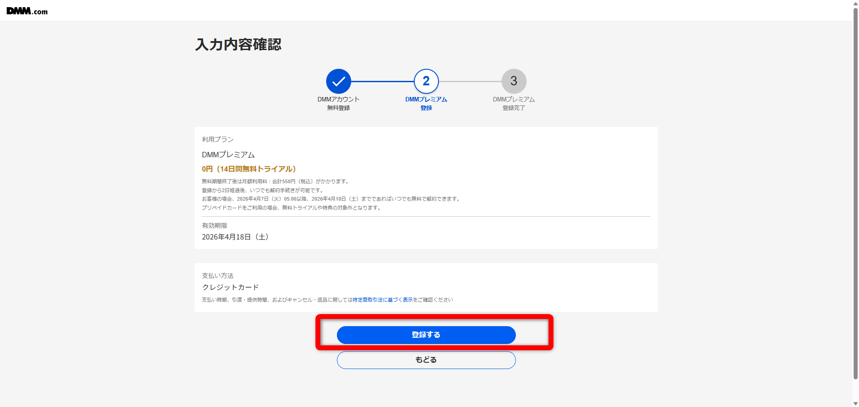Click the step 2 circle icon

click(x=426, y=81)
